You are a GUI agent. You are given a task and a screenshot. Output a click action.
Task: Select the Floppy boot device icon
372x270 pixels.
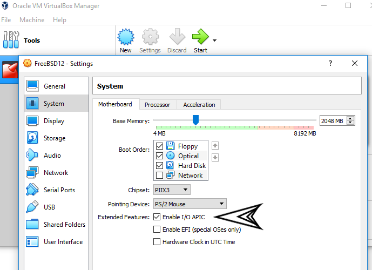point(170,146)
